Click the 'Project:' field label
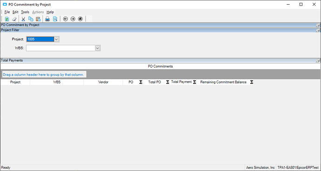This screenshot has width=321, height=171. pyautogui.click(x=18, y=39)
